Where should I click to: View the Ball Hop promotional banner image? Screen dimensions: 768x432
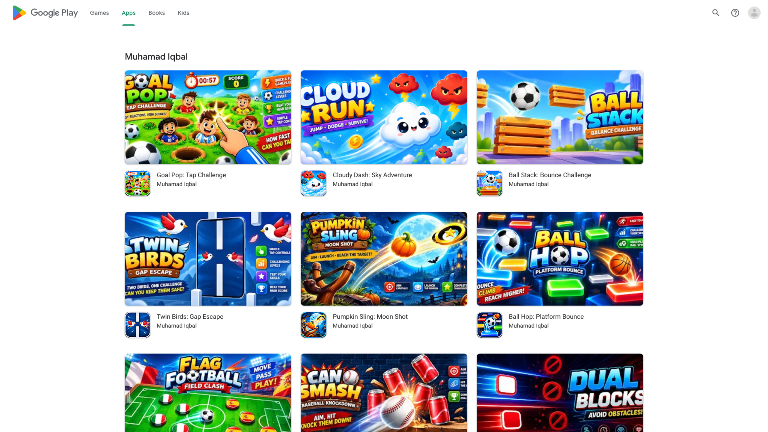(560, 259)
